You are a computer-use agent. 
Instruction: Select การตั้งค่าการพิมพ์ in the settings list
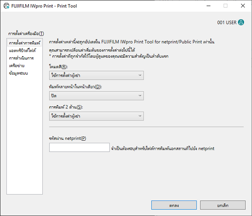click(x=24, y=43)
